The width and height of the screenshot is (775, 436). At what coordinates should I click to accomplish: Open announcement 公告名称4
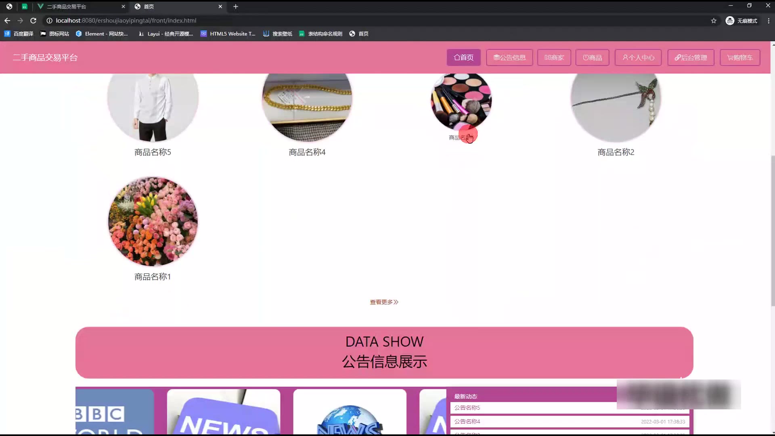coord(467,421)
